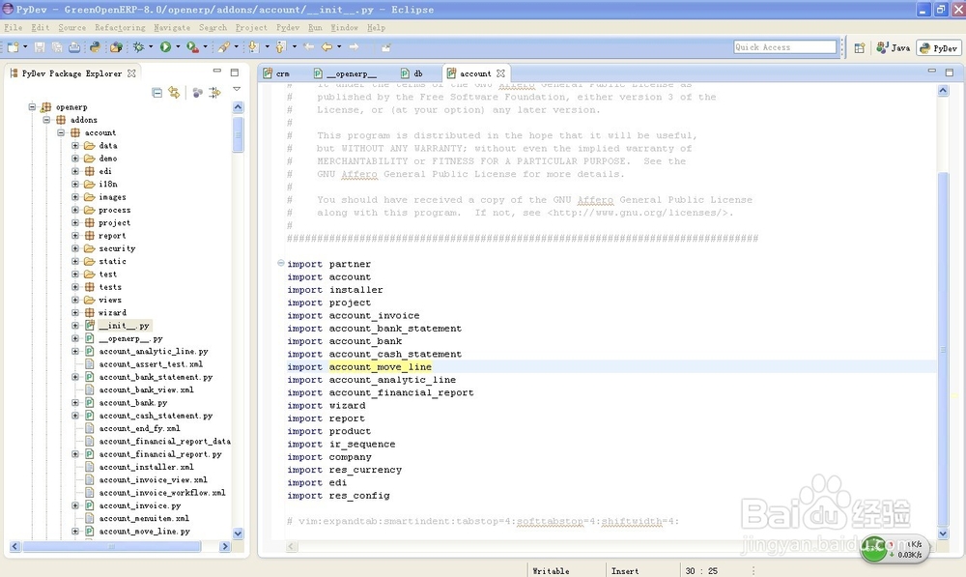Image resolution: width=966 pixels, height=577 pixels.
Task: Maximize the PyDev Package Explorer view
Action: point(234,72)
